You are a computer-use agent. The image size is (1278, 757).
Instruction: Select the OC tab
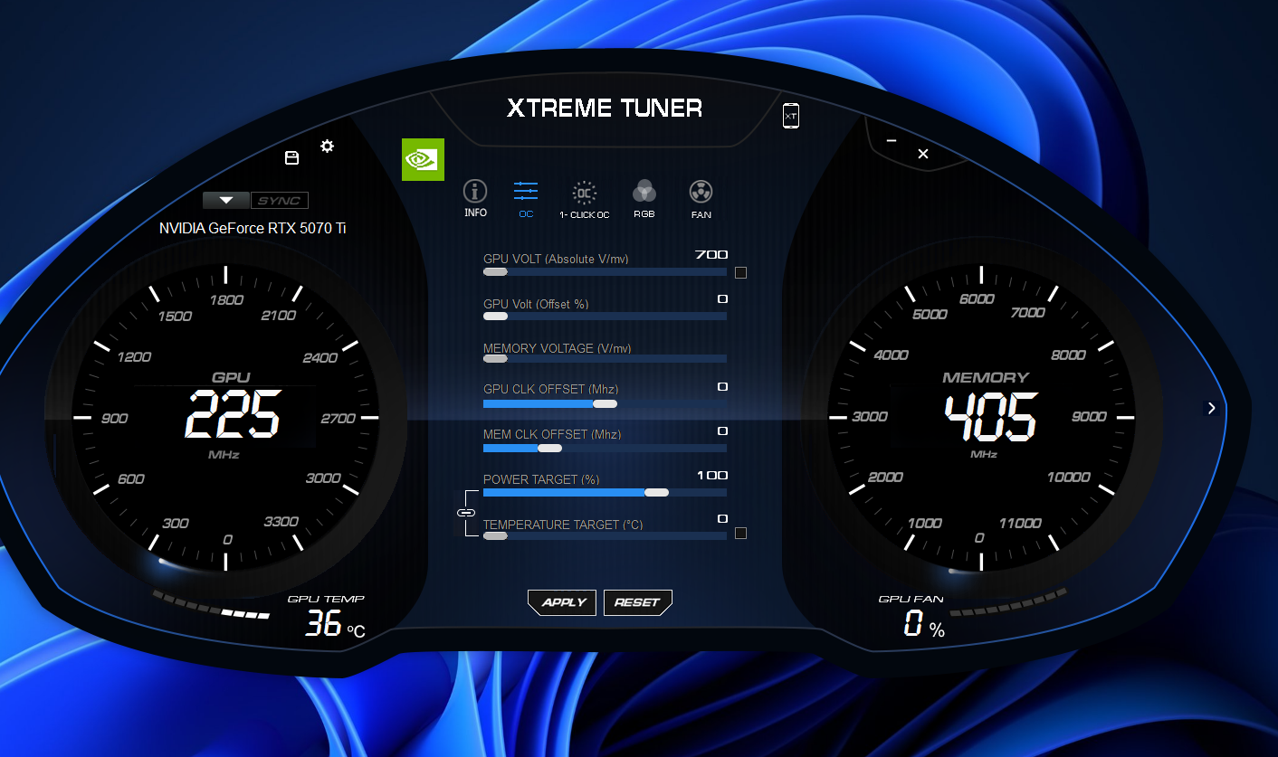click(x=526, y=199)
